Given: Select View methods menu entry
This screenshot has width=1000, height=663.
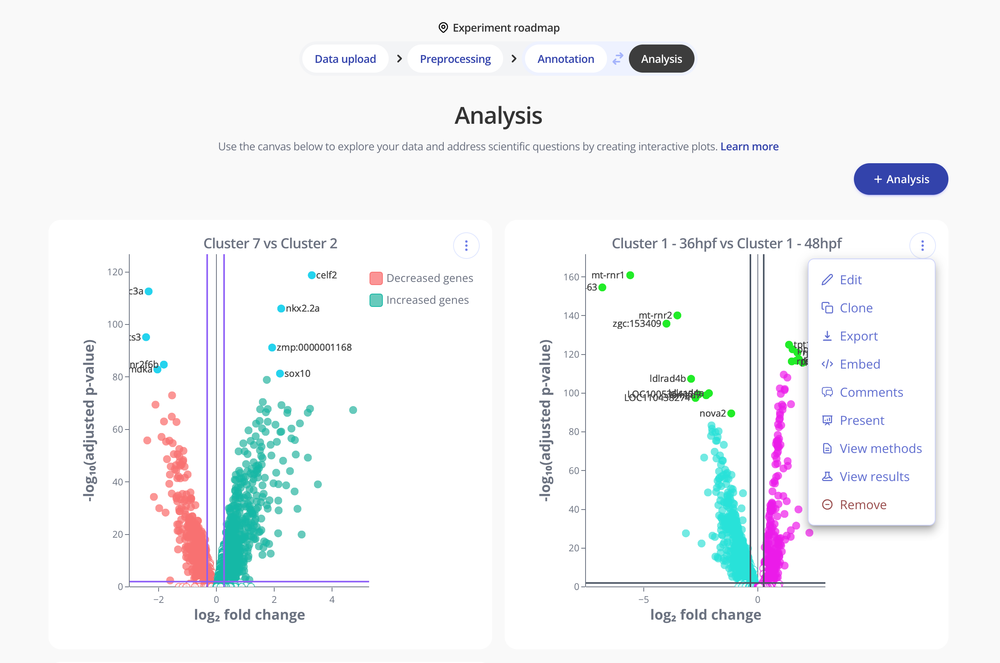Looking at the screenshot, I should [880, 448].
